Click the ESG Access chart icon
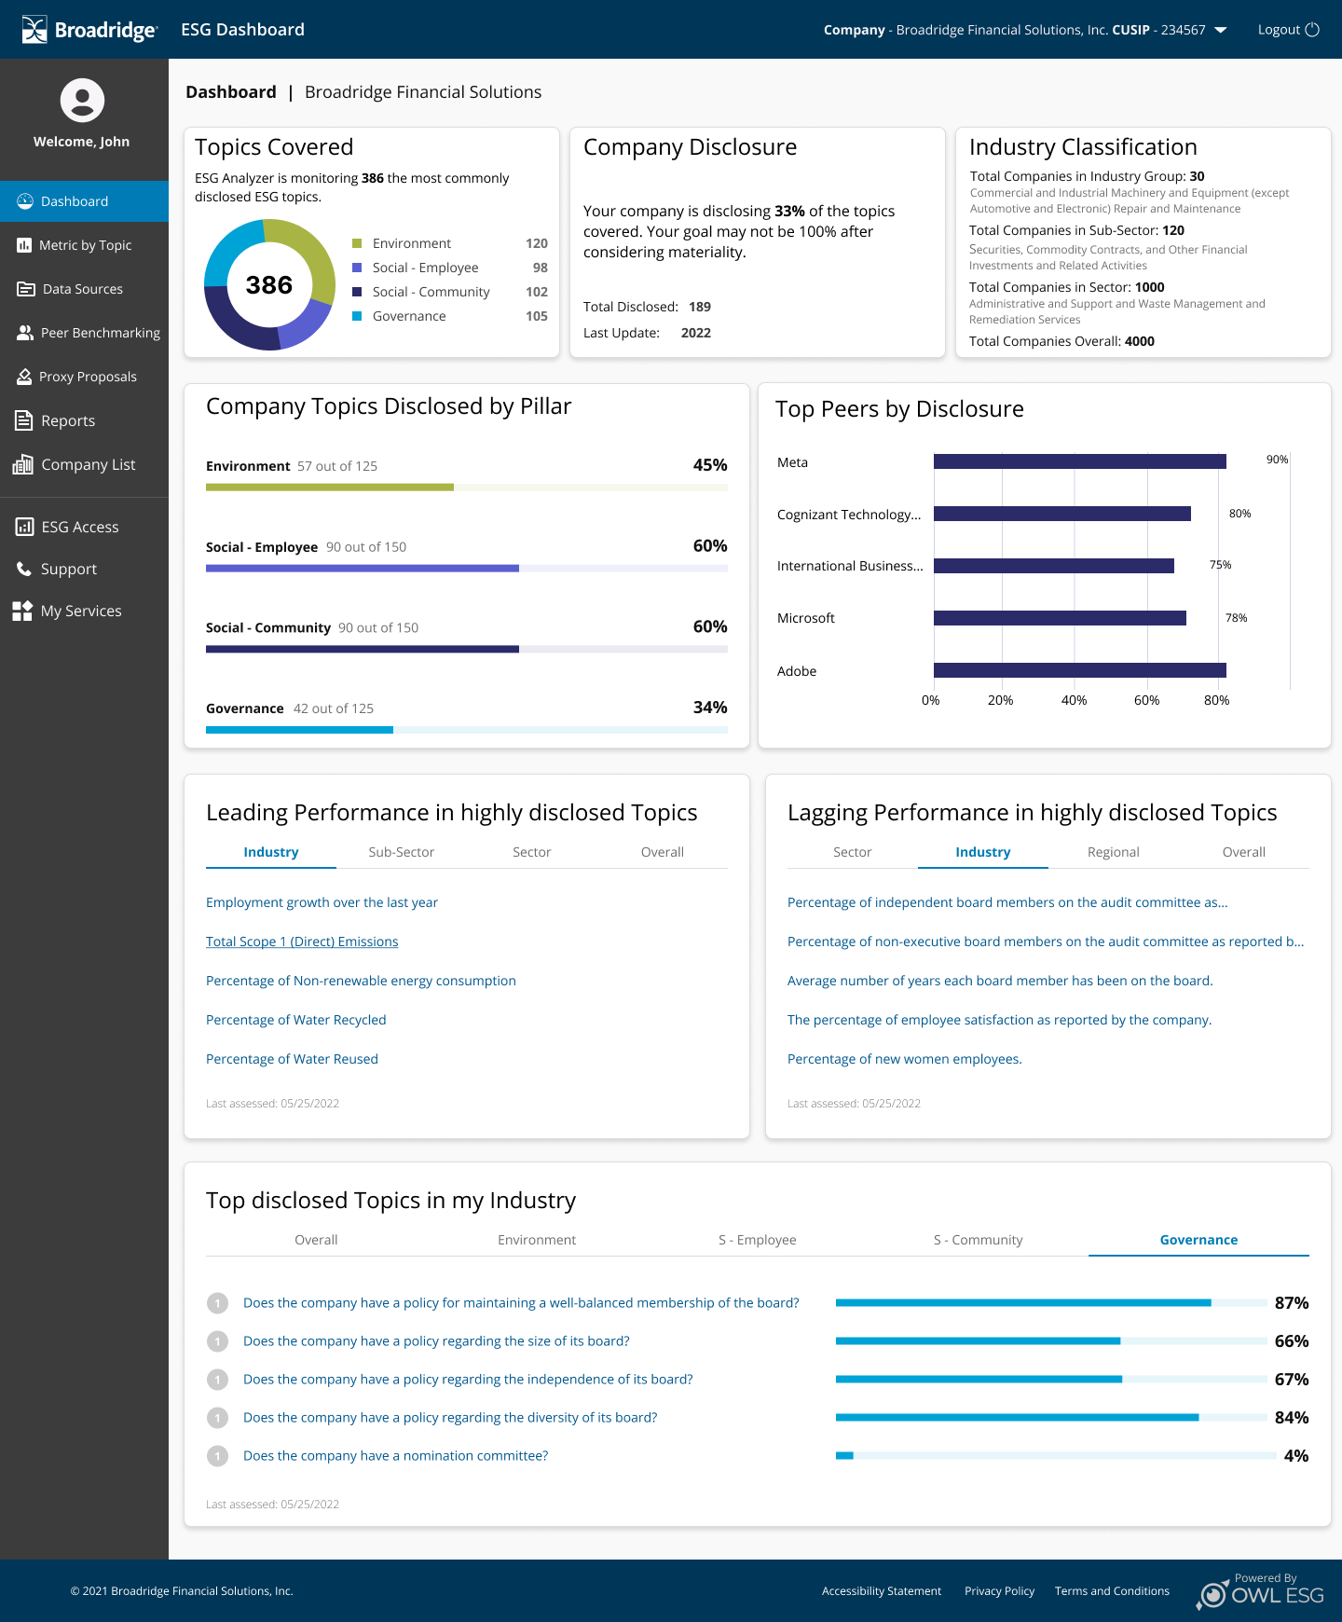The image size is (1342, 1622). [x=25, y=527]
